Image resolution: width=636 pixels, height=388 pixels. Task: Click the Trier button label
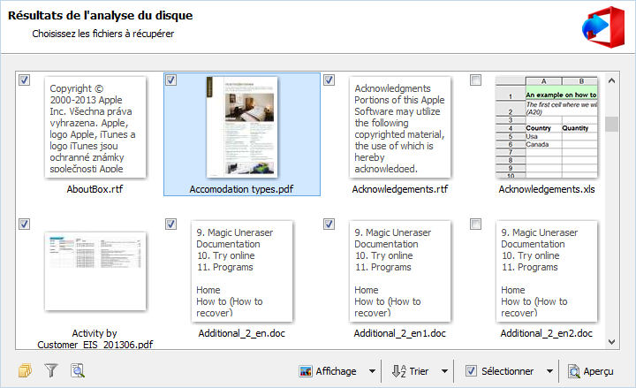pos(419,371)
